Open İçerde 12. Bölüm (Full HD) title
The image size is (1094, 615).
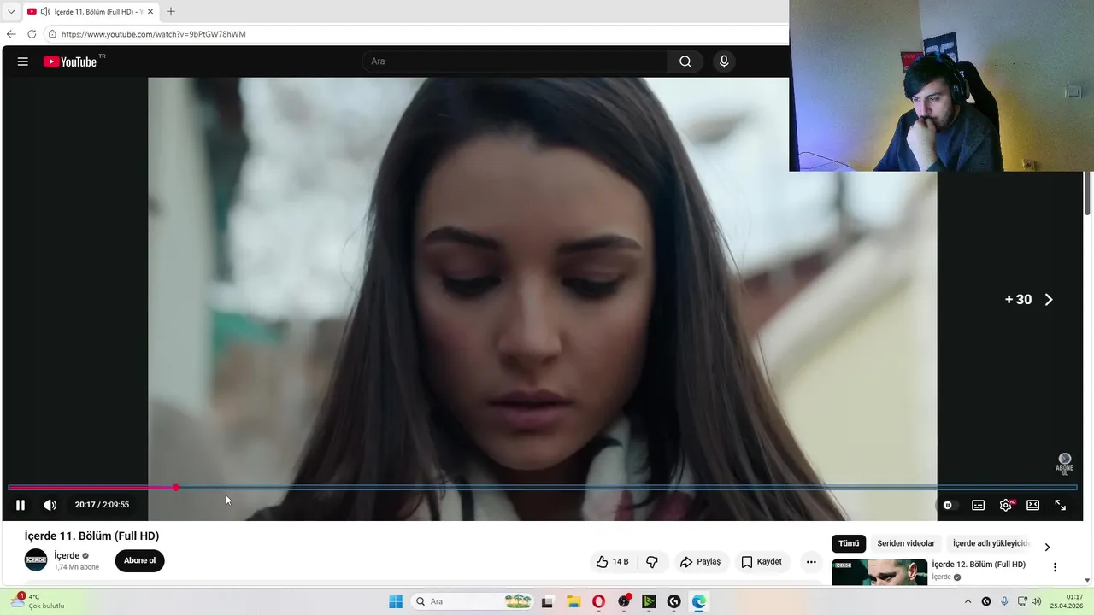point(979,565)
